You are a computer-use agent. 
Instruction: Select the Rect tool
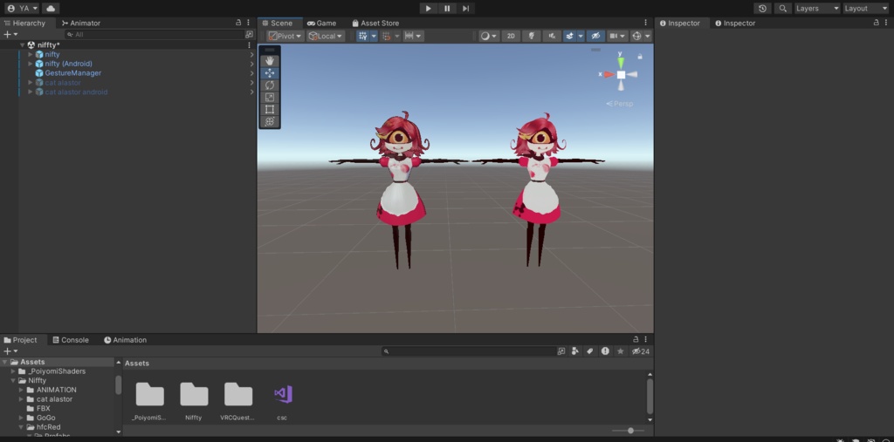[x=270, y=109]
